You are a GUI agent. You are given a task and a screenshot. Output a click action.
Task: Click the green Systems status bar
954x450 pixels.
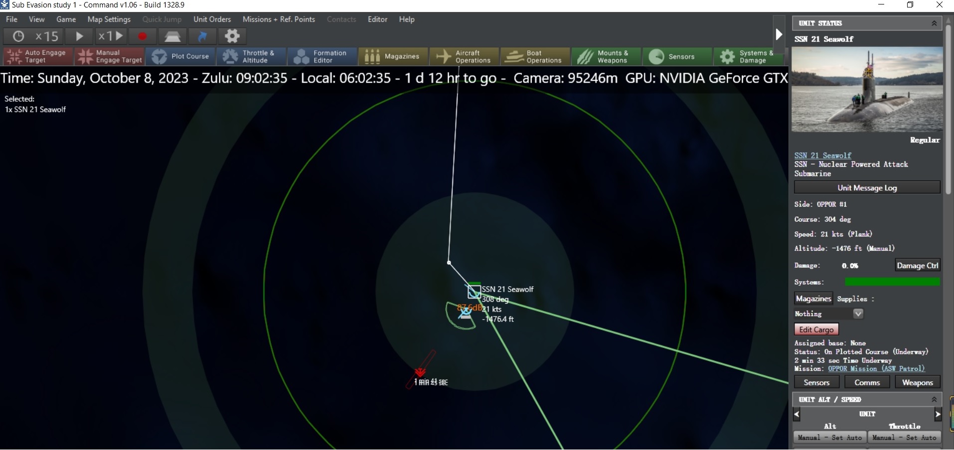click(x=892, y=282)
